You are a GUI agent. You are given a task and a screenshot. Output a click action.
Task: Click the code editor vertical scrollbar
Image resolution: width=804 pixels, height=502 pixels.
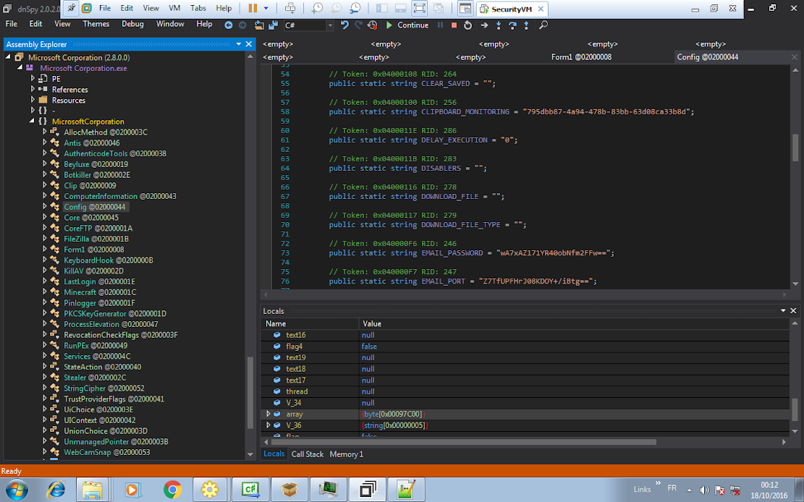pyautogui.click(x=795, y=148)
